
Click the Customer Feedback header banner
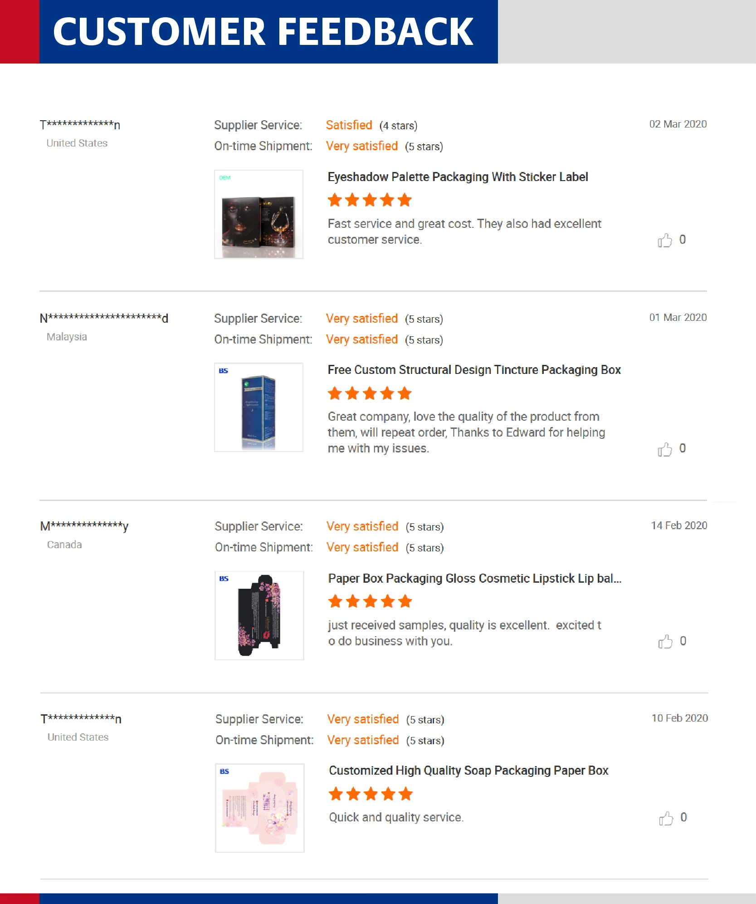tap(263, 32)
